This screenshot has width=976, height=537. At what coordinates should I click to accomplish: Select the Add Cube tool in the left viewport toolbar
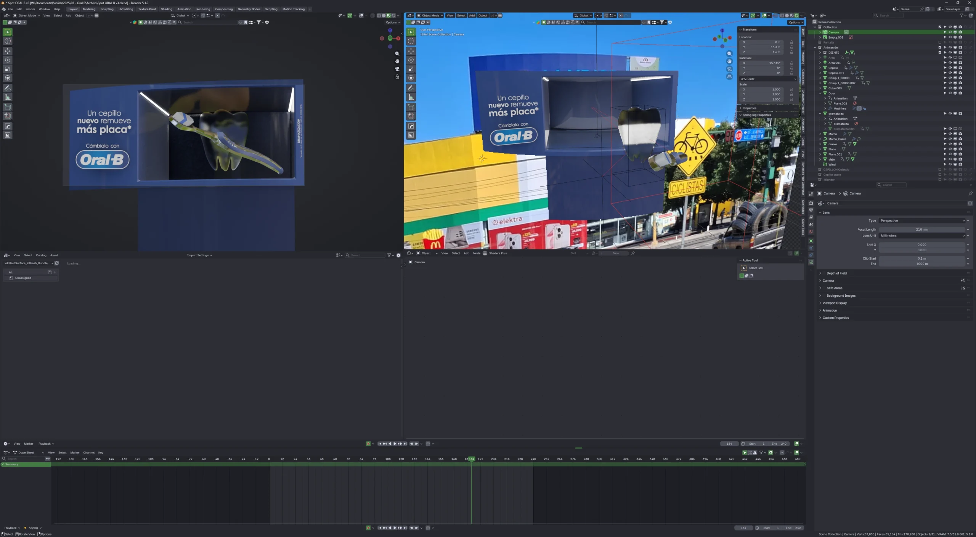(8, 107)
